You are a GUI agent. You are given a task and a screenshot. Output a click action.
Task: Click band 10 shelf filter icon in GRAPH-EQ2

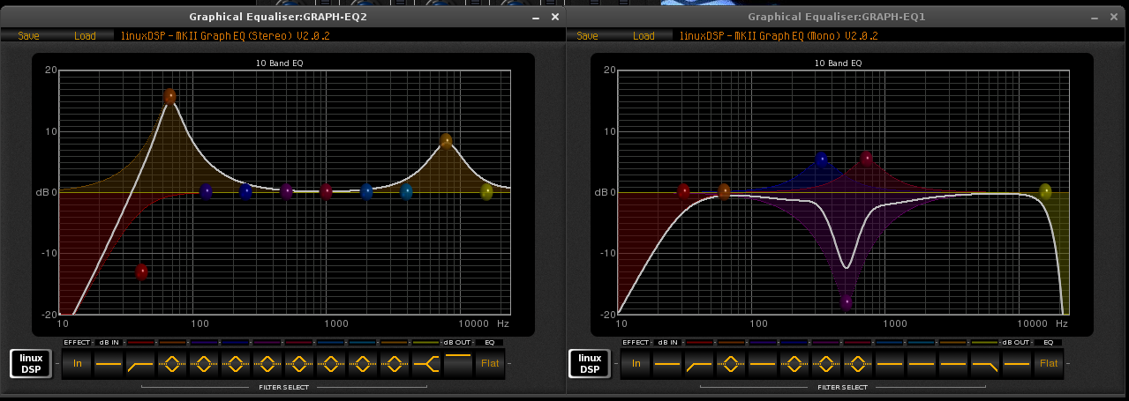click(427, 363)
